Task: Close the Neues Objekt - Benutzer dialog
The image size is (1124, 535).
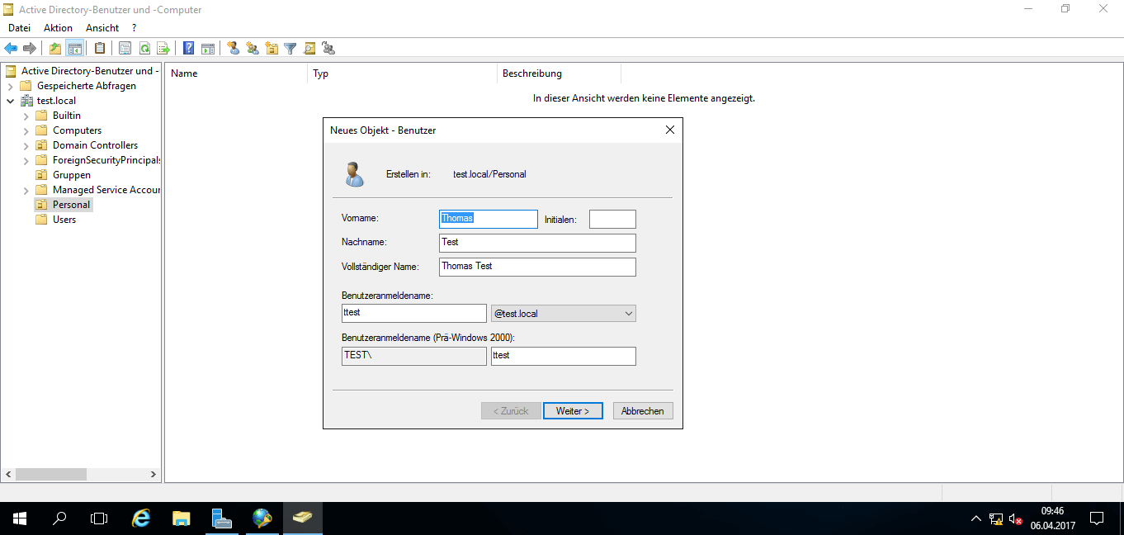Action: 670,130
